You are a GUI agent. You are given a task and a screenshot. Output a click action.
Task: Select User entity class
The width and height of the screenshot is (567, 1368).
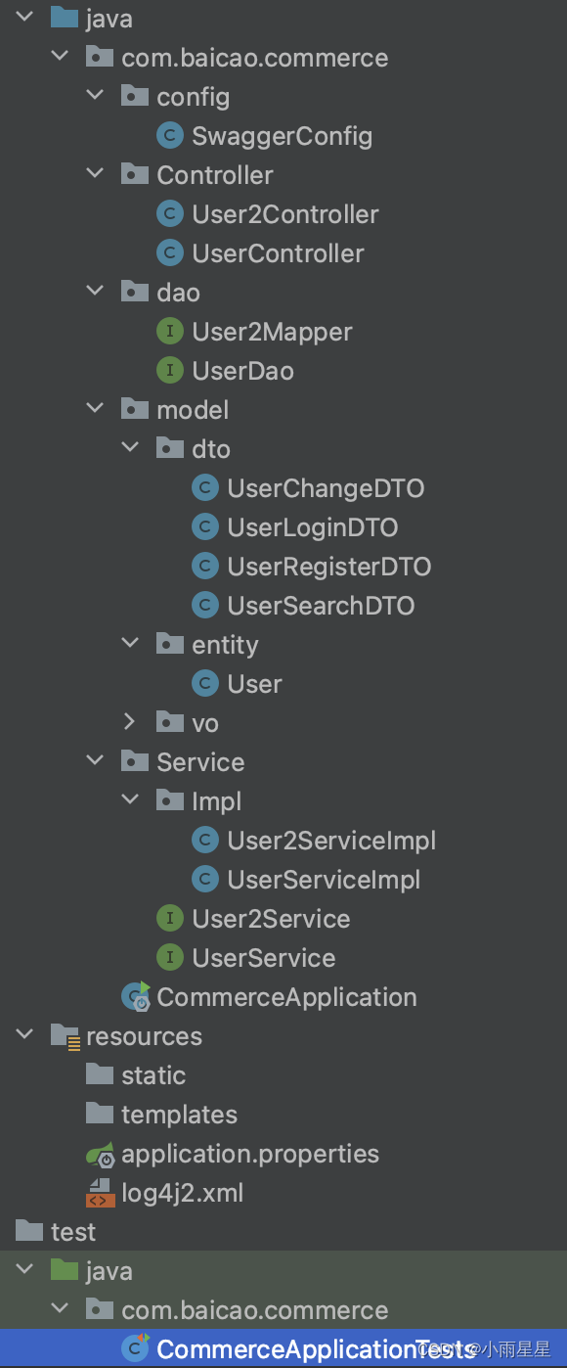click(x=254, y=684)
